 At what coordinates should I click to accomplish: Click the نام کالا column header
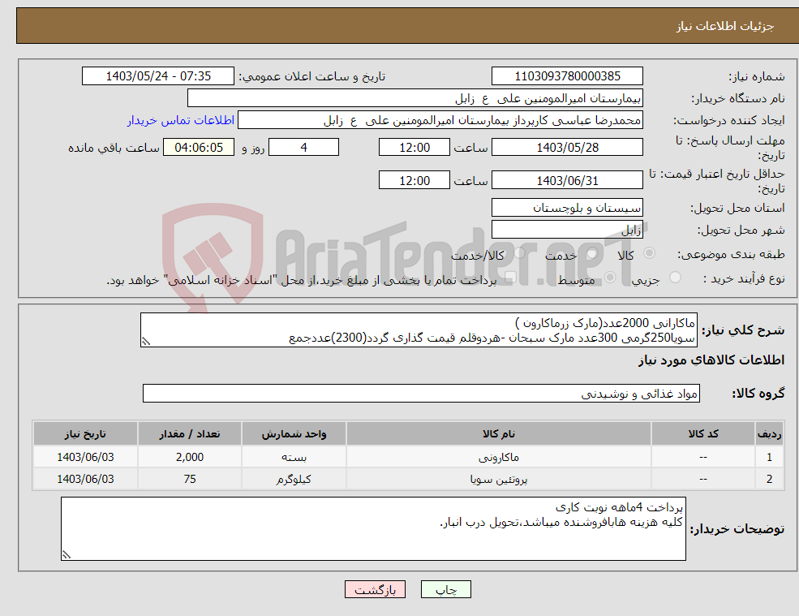499,433
